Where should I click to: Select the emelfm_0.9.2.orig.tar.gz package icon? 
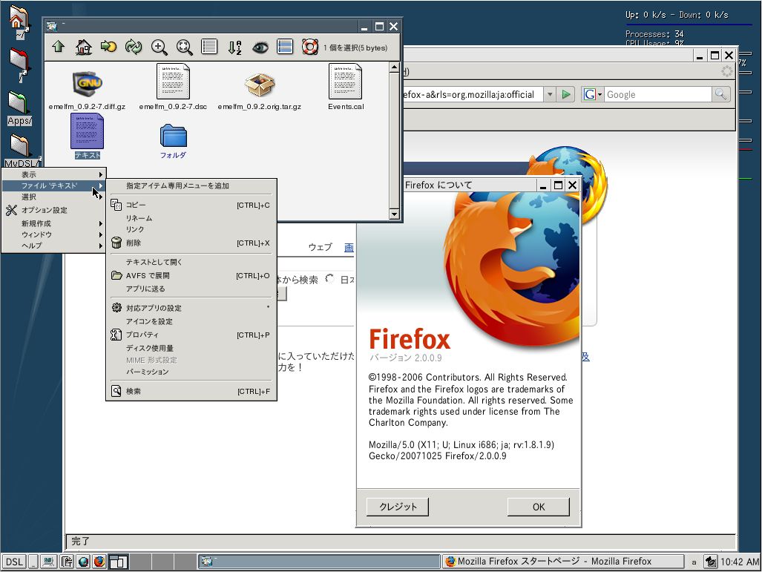tap(260, 85)
